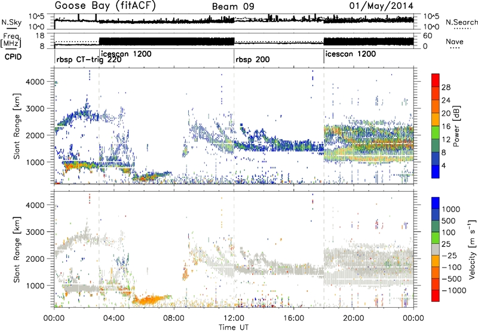Image resolution: width=478 pixels, height=331 pixels.
Task: Click the '500' label on Velocity colorbar
Action: [448, 221]
